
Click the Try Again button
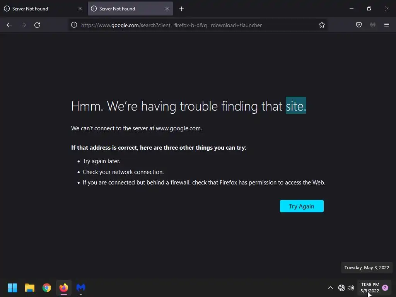302,206
